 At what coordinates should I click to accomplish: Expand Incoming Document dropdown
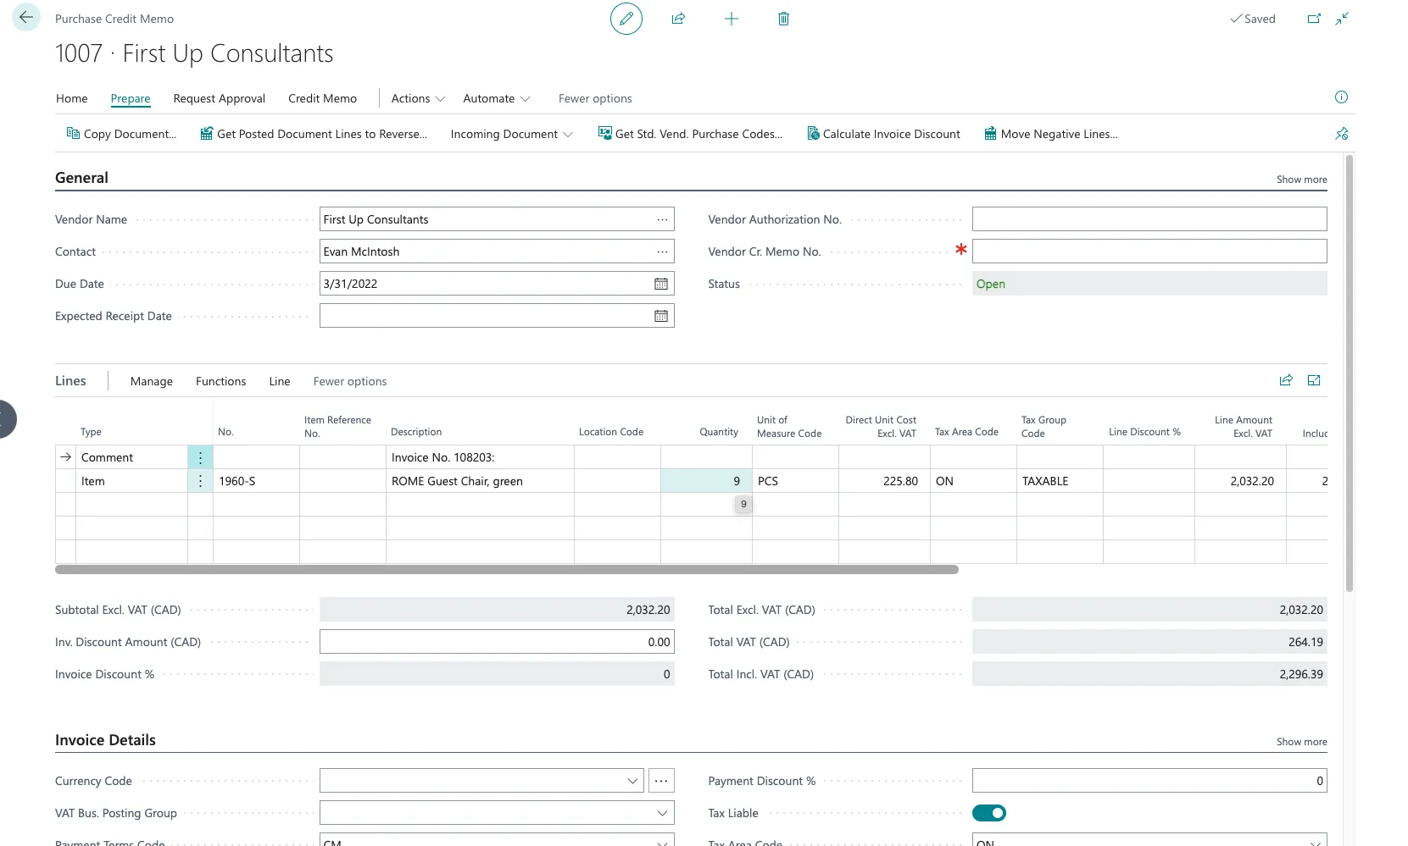point(512,134)
